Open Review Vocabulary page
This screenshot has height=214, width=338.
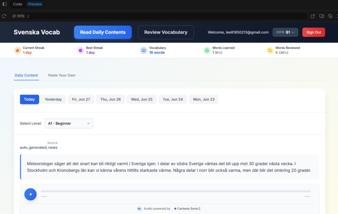point(166,32)
